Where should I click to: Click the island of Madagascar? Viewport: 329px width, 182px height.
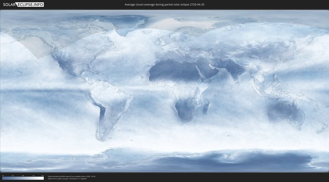(206, 109)
